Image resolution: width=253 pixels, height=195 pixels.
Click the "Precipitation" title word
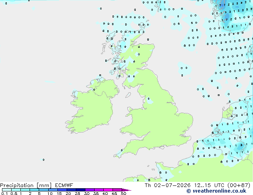(x=17, y=185)
